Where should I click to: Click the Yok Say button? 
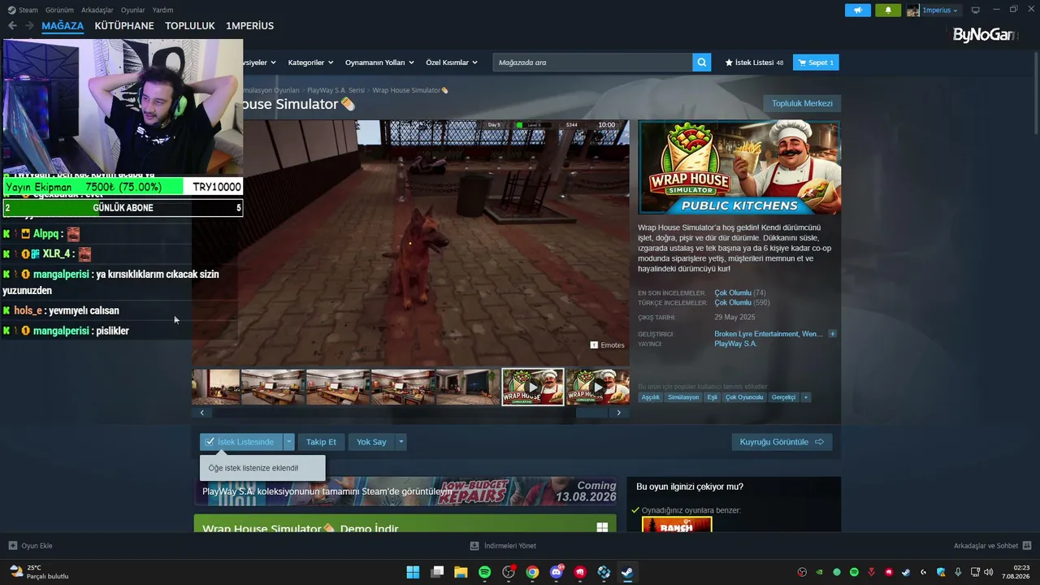point(371,442)
